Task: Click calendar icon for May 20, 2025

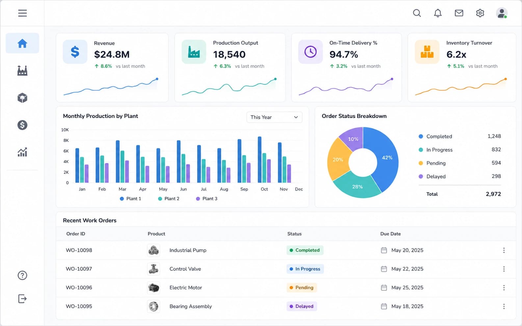Action: point(384,250)
